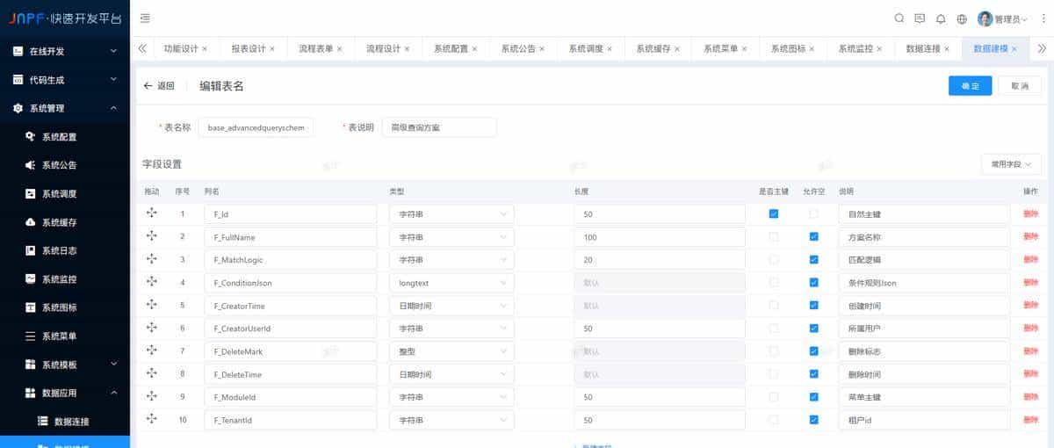Click the 表说明 input field
This screenshot has height=448, width=1054.
pyautogui.click(x=439, y=127)
